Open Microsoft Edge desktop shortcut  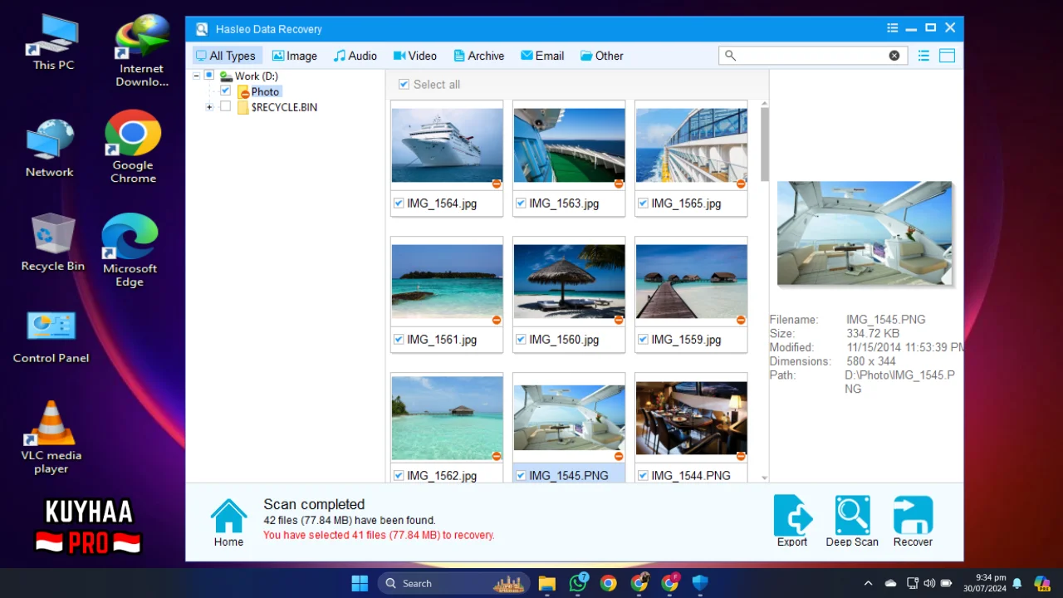point(130,251)
